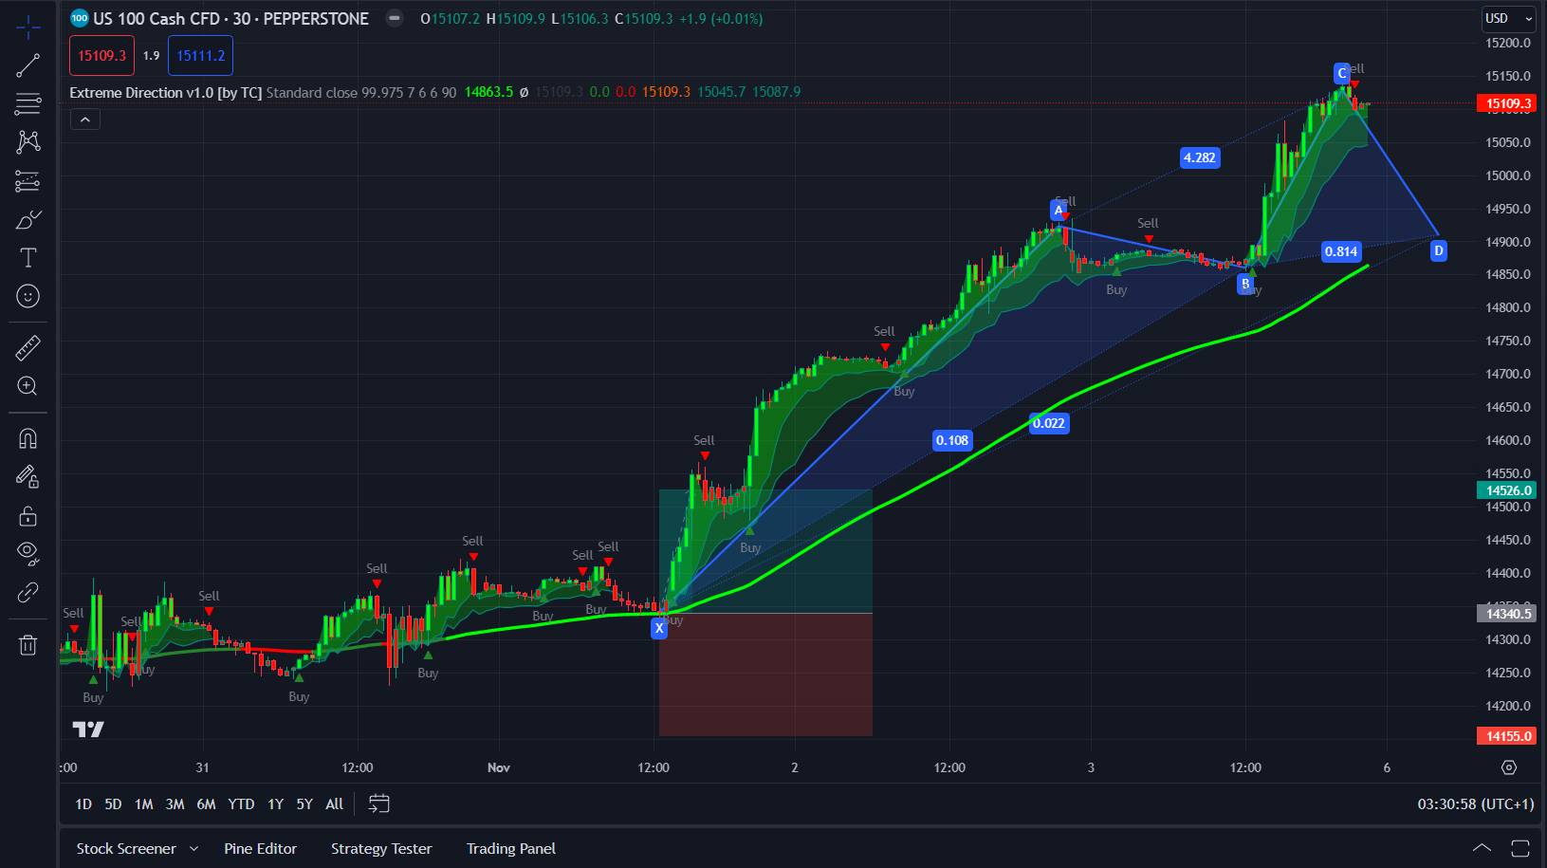Switch to the Strategy Tester tab
The height and width of the screenshot is (868, 1547).
click(381, 849)
